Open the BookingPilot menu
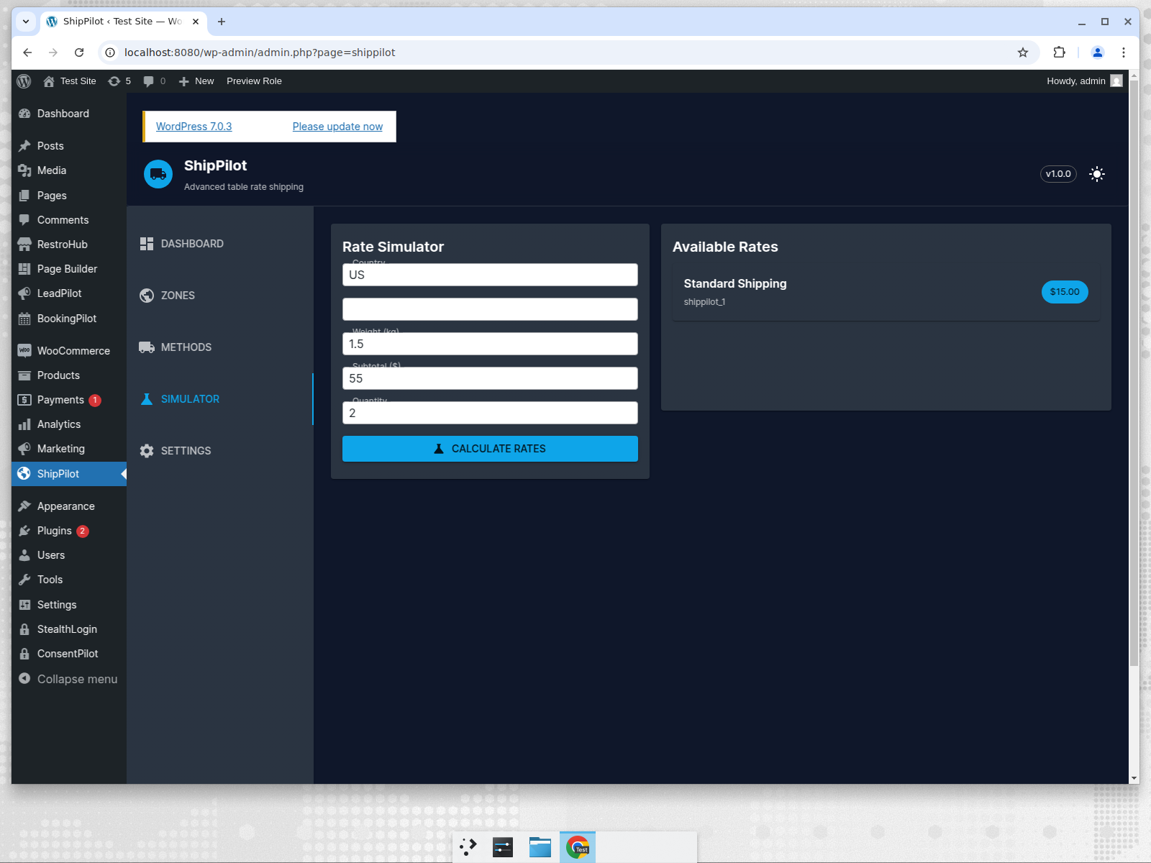 pos(69,319)
